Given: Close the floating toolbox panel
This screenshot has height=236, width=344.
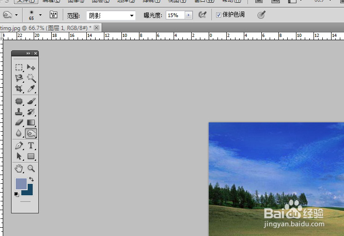Looking at the screenshot, I should click(36, 53).
